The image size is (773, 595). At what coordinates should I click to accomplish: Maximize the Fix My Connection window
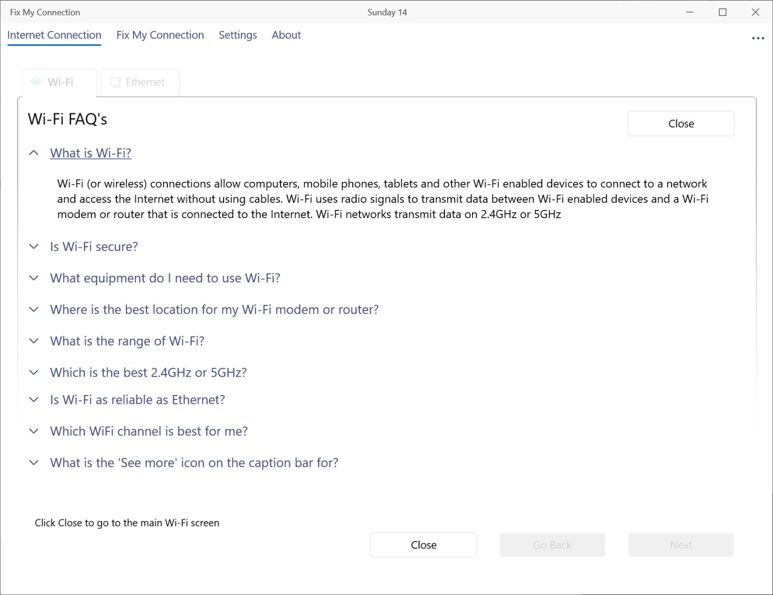point(722,12)
